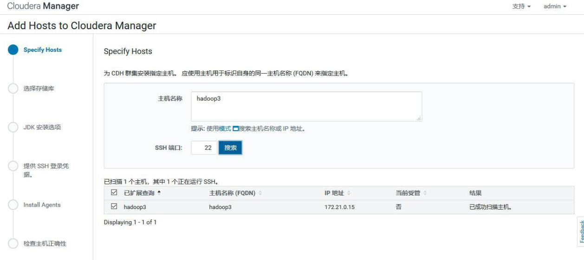Click the 选择存储库 step label

pos(39,89)
